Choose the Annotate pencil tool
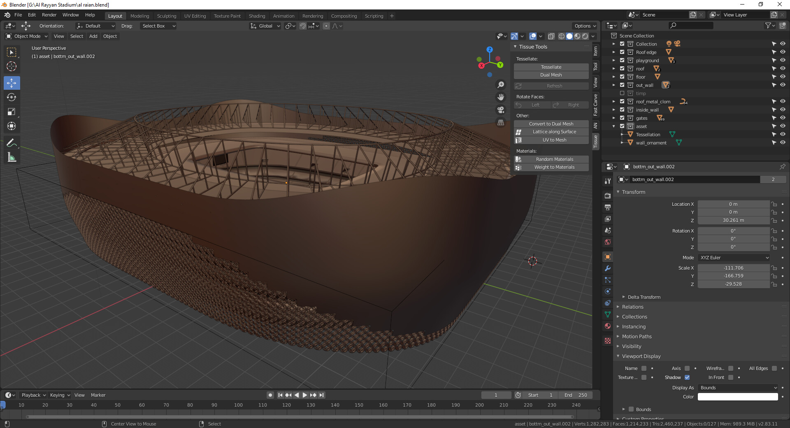Image resolution: width=790 pixels, height=428 pixels. (x=12, y=143)
